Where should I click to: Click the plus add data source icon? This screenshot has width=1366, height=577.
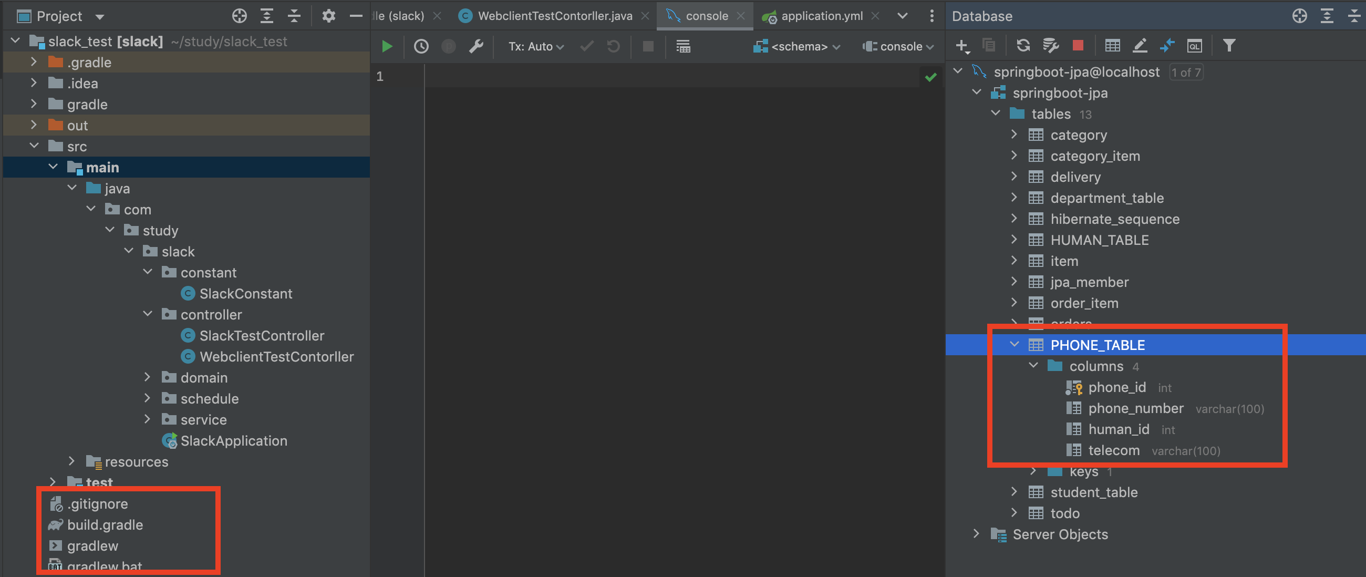click(x=962, y=46)
